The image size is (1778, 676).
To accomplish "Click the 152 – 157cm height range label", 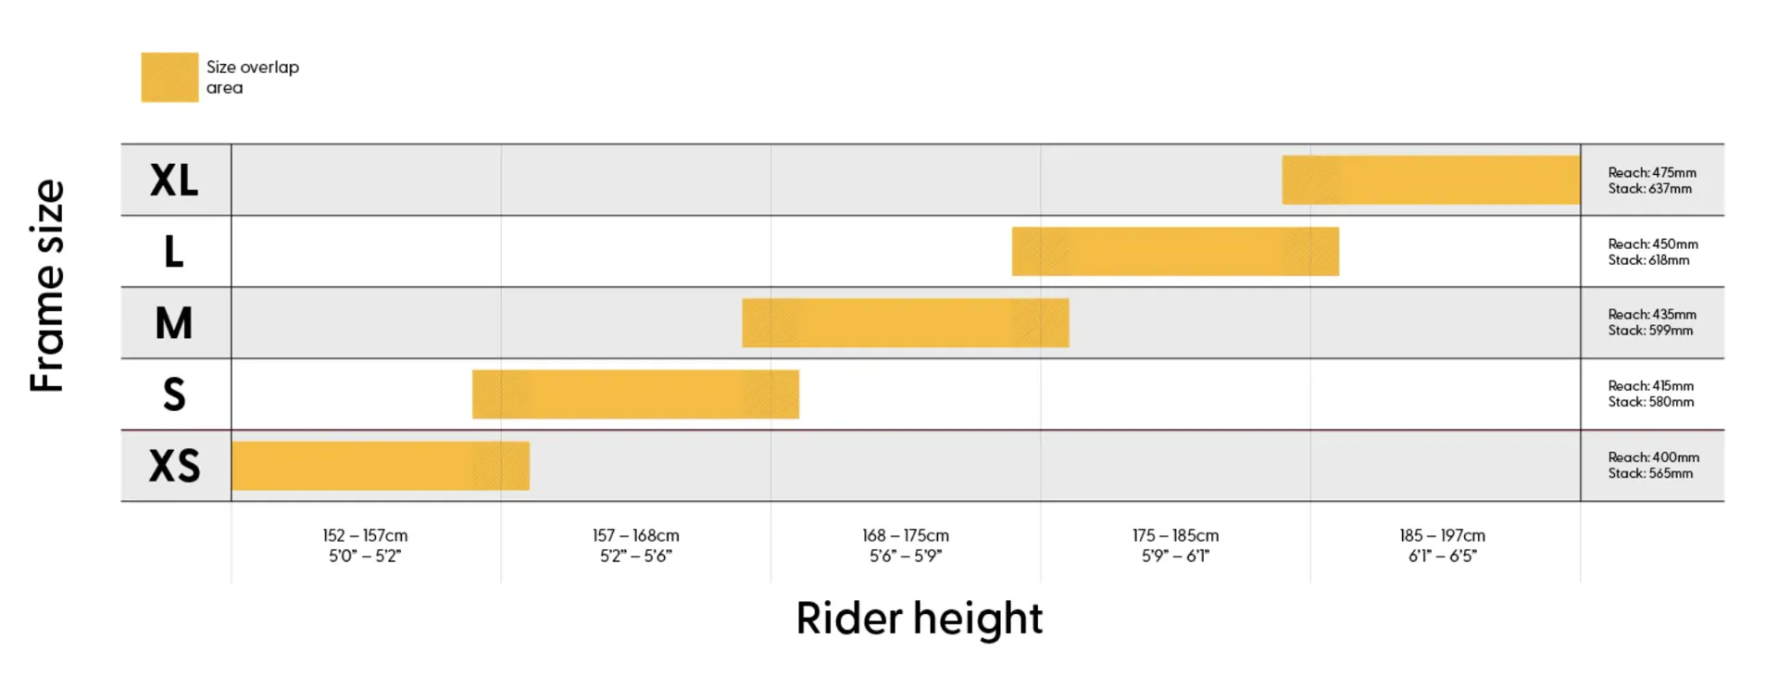I will click(x=365, y=545).
